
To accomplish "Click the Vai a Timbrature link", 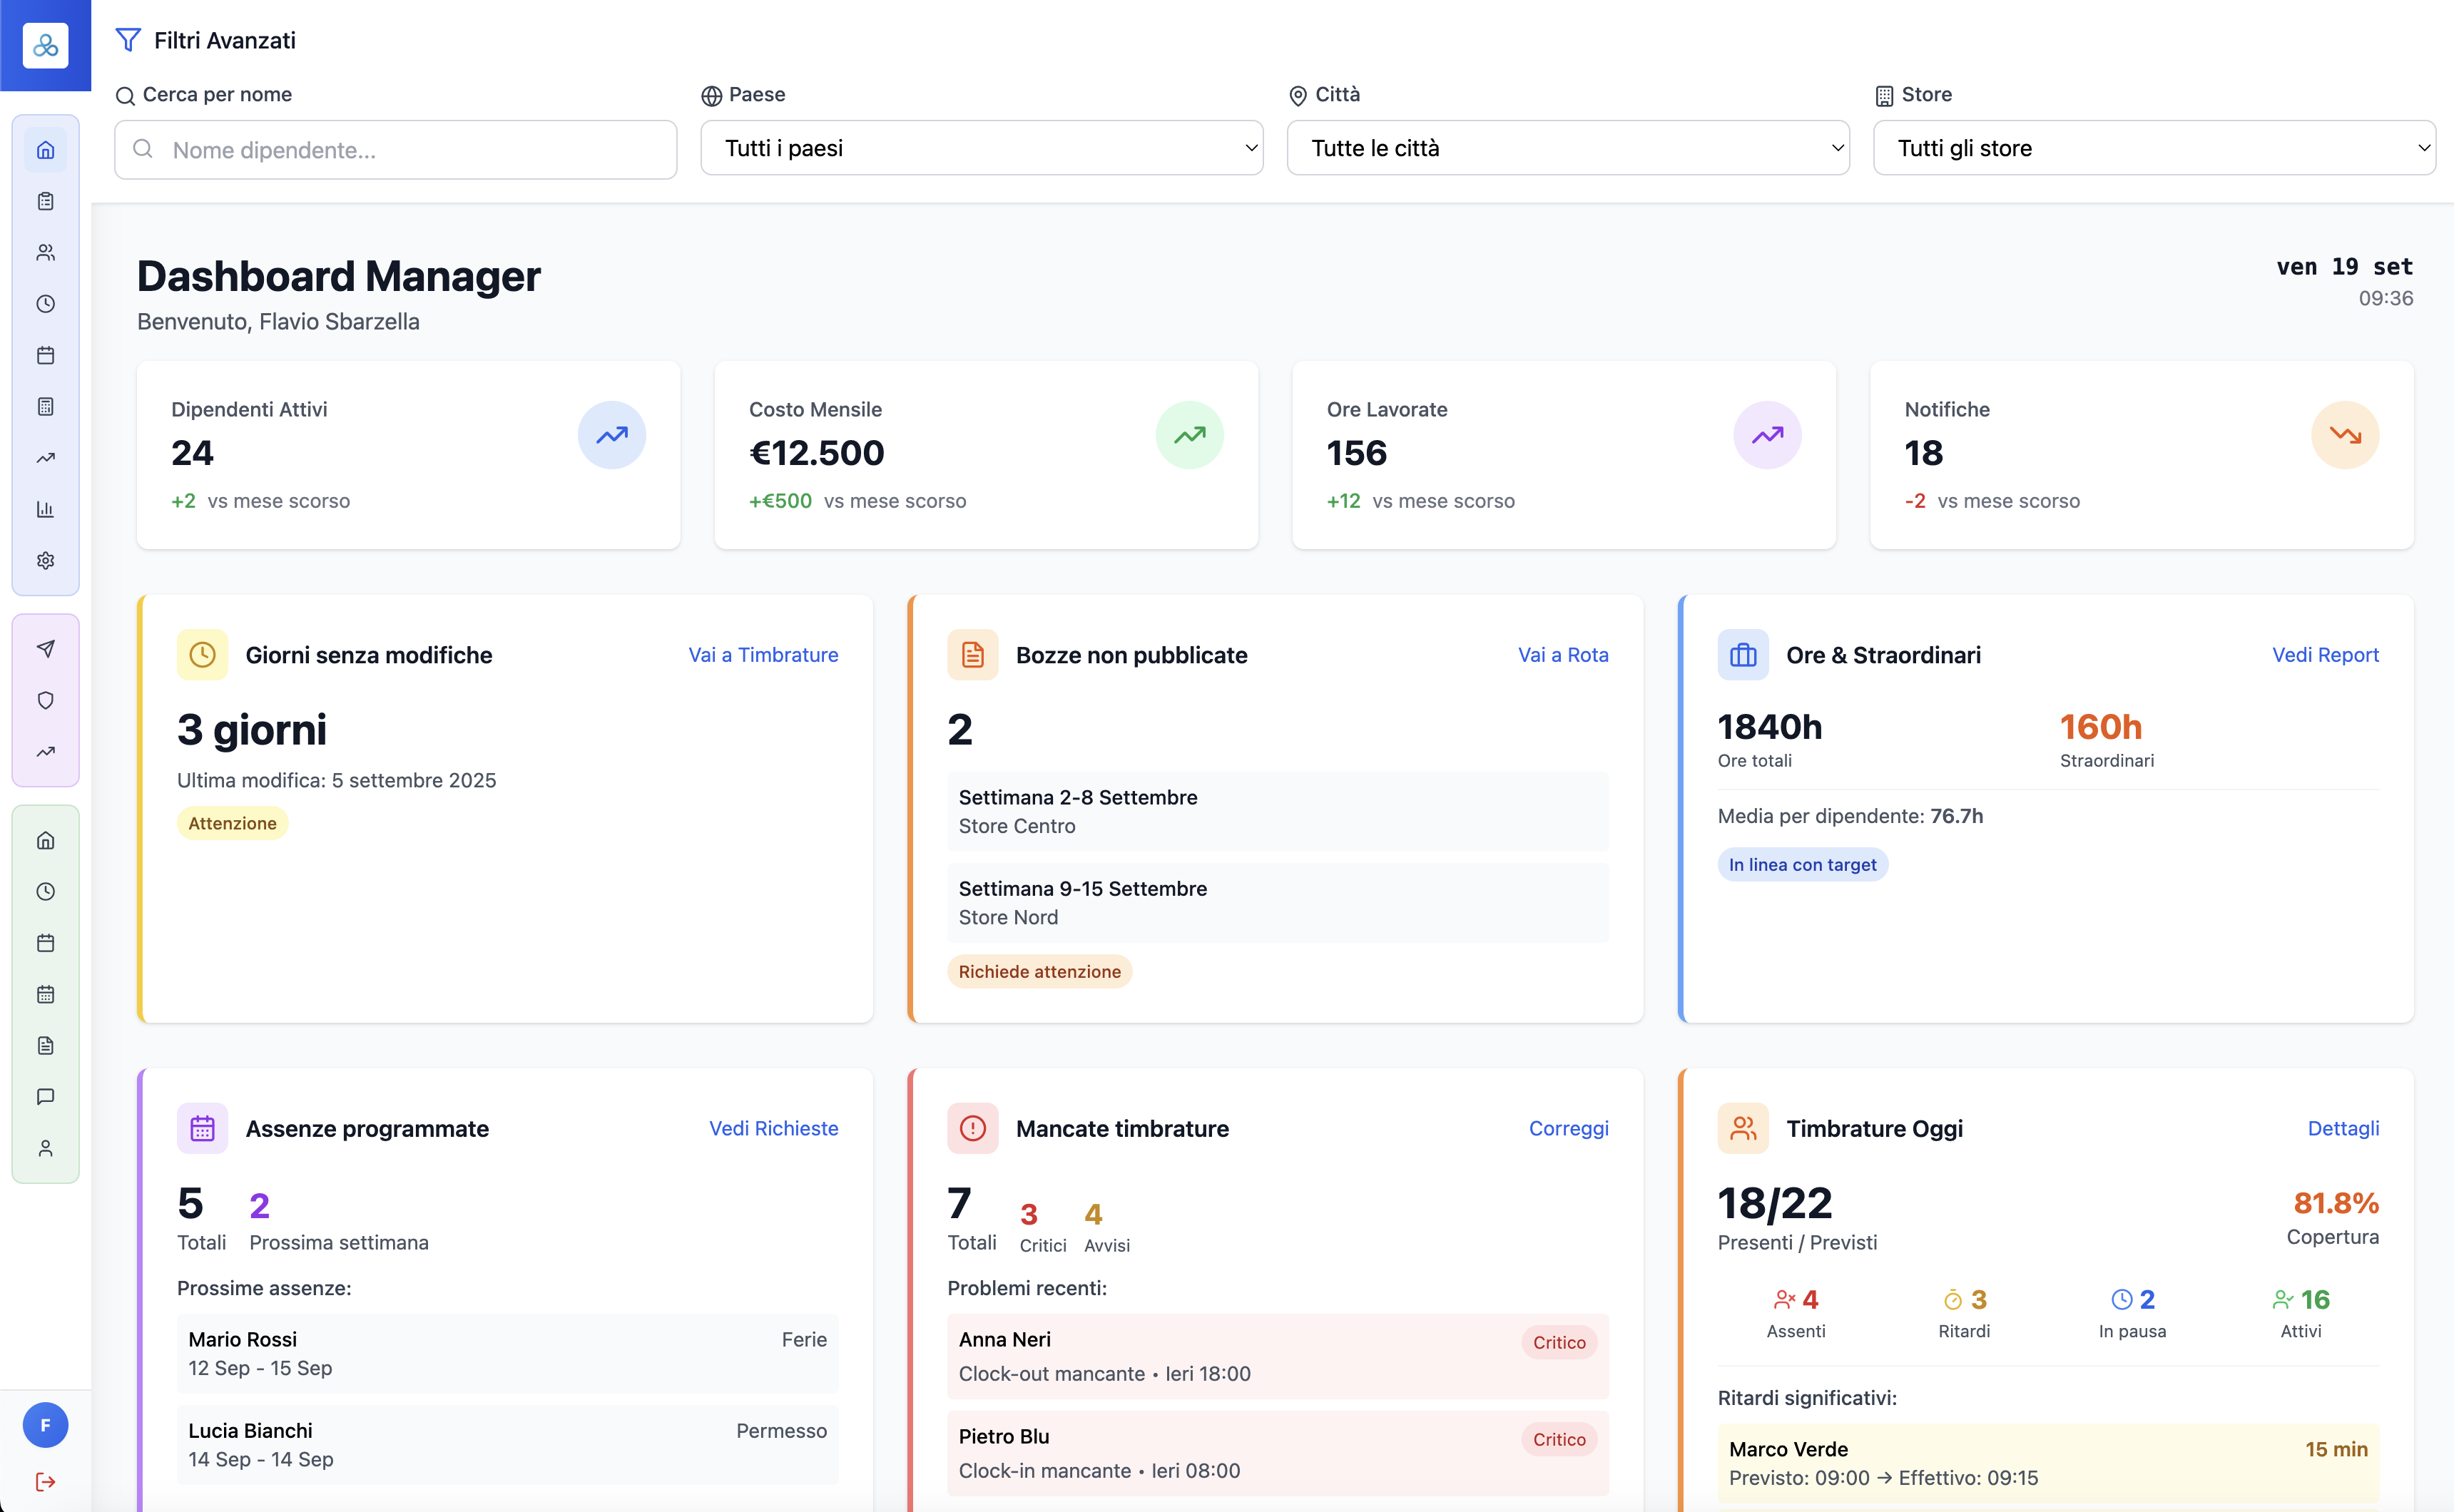I will click(762, 655).
